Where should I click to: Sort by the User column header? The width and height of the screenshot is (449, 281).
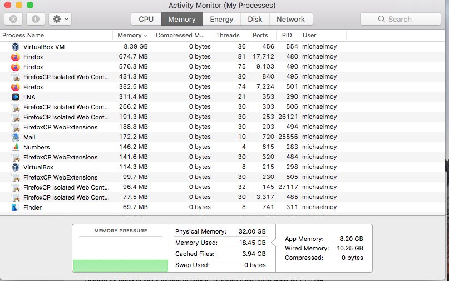tap(323, 35)
